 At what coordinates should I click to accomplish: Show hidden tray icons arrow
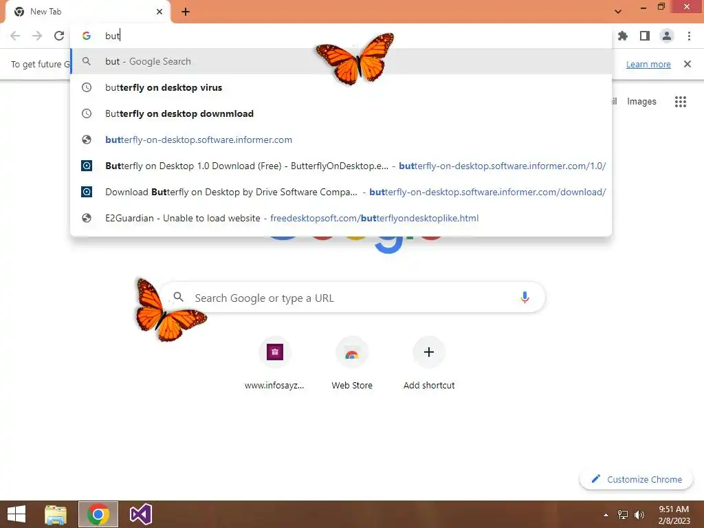pos(606,514)
